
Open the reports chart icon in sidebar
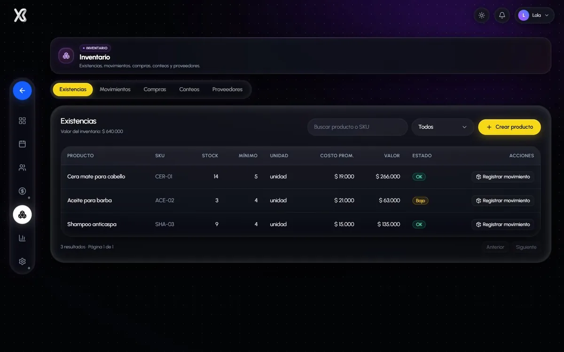pyautogui.click(x=22, y=238)
